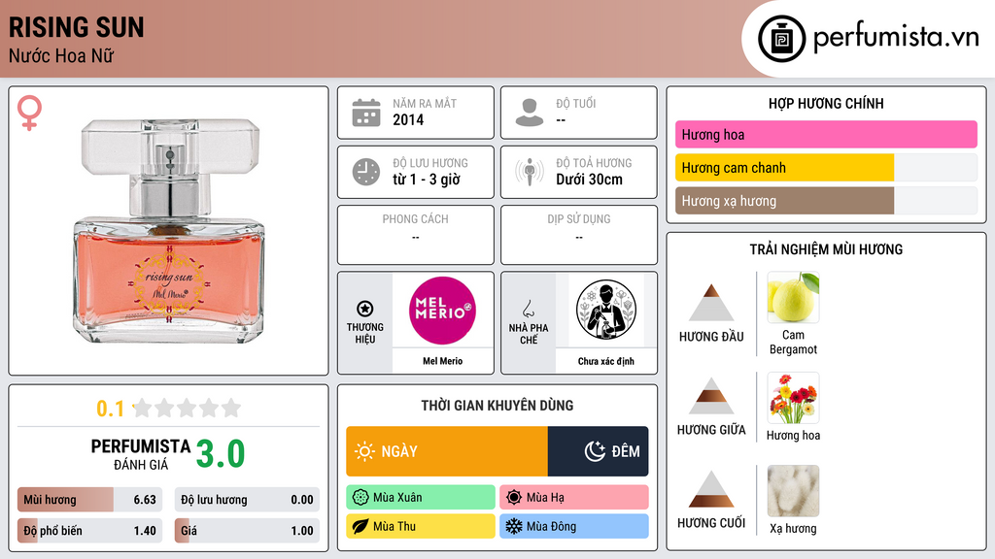995x559 pixels.
Task: Click the launch year value 2014
Action: pyautogui.click(x=408, y=119)
